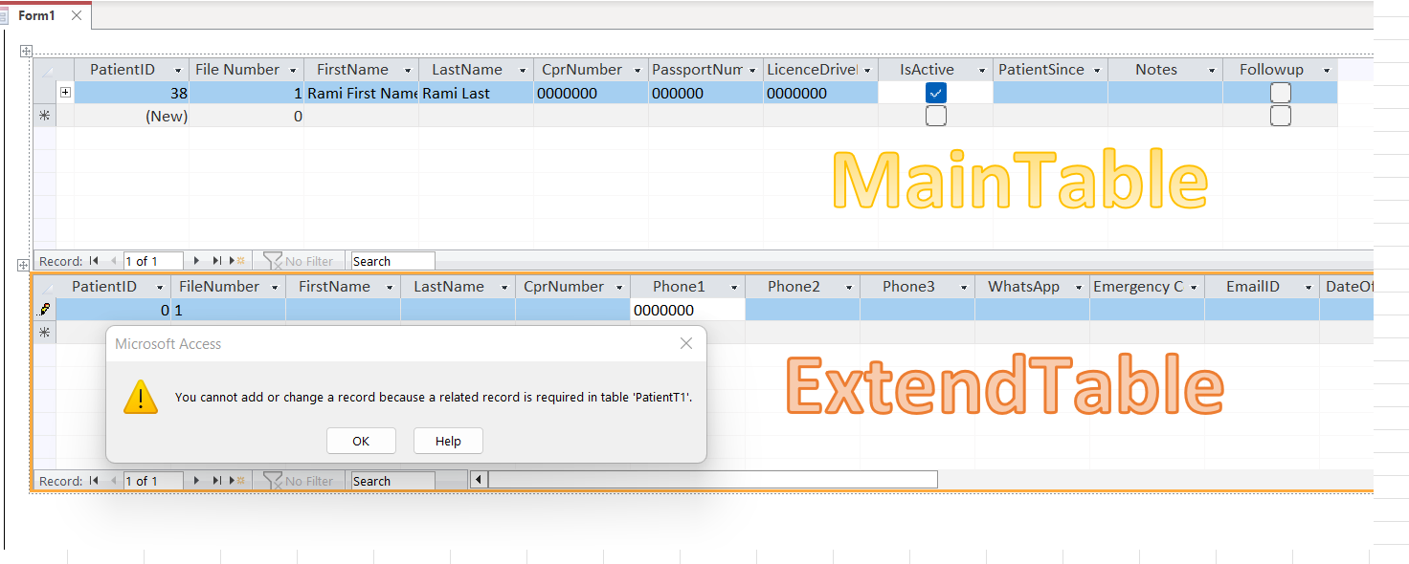Screen dimensions: 1409x564
Task: Open the PatientID column header dropdown in MainTable
Action: click(178, 69)
